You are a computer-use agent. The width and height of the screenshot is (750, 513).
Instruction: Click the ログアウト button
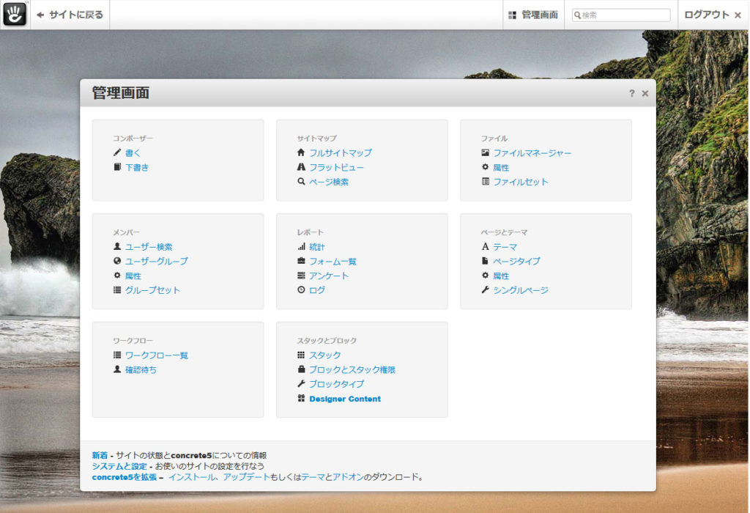pos(713,15)
